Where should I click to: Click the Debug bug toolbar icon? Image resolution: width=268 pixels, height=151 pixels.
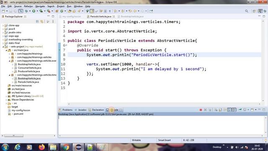26,11
